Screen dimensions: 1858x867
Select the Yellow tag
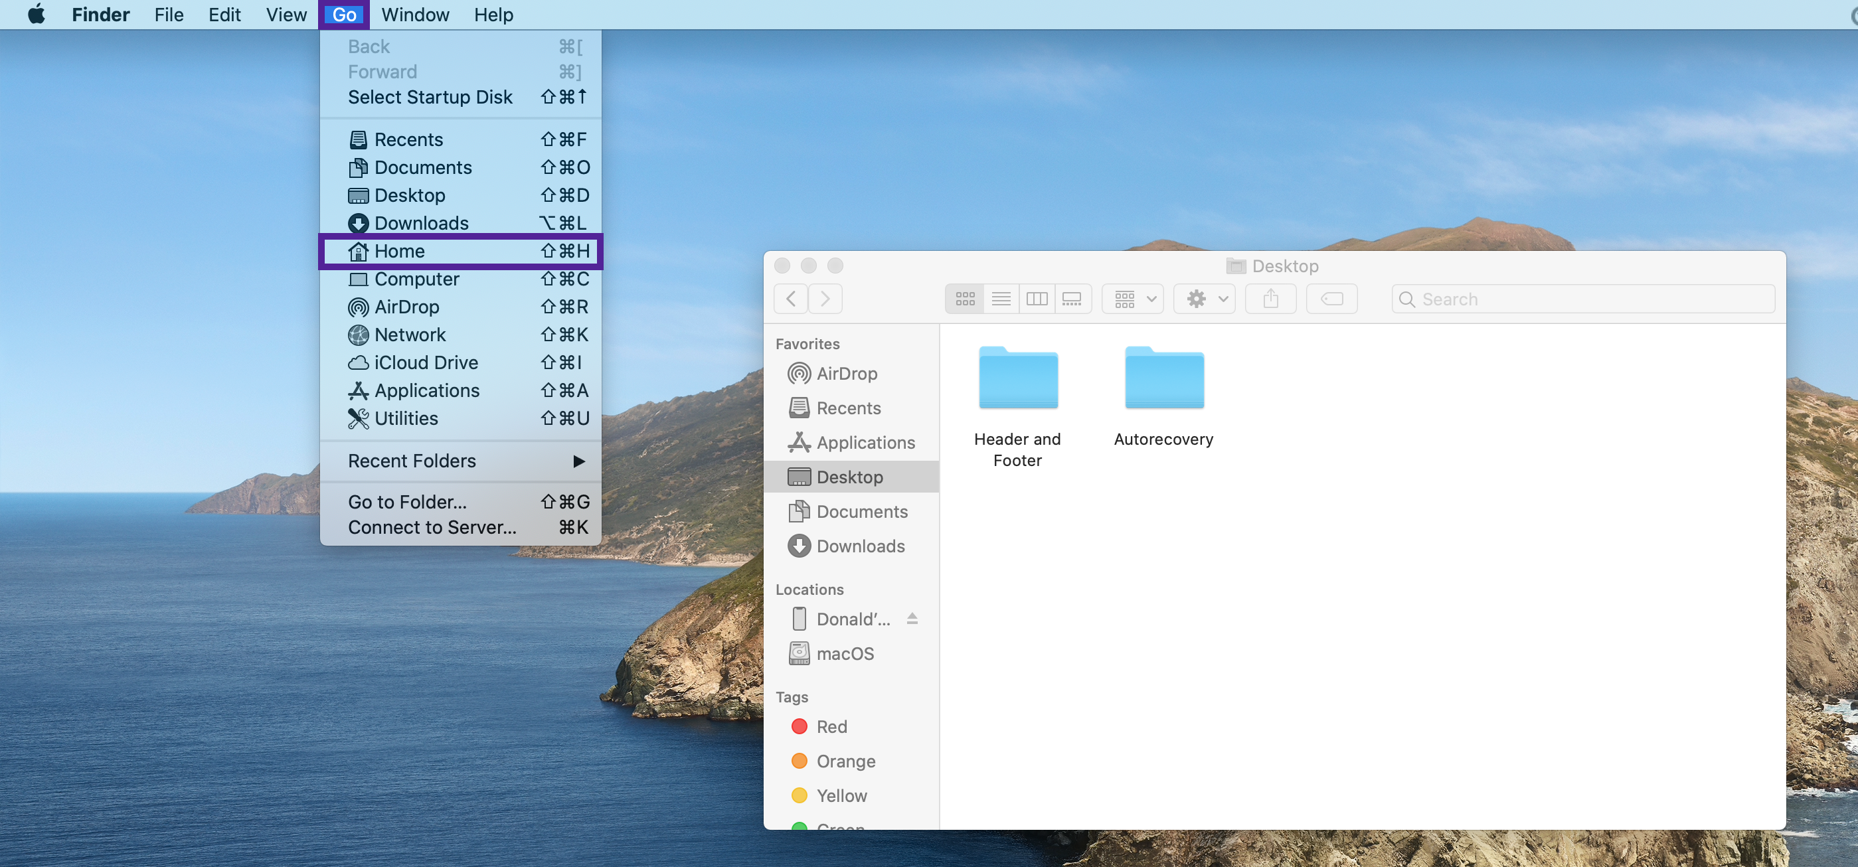851,795
